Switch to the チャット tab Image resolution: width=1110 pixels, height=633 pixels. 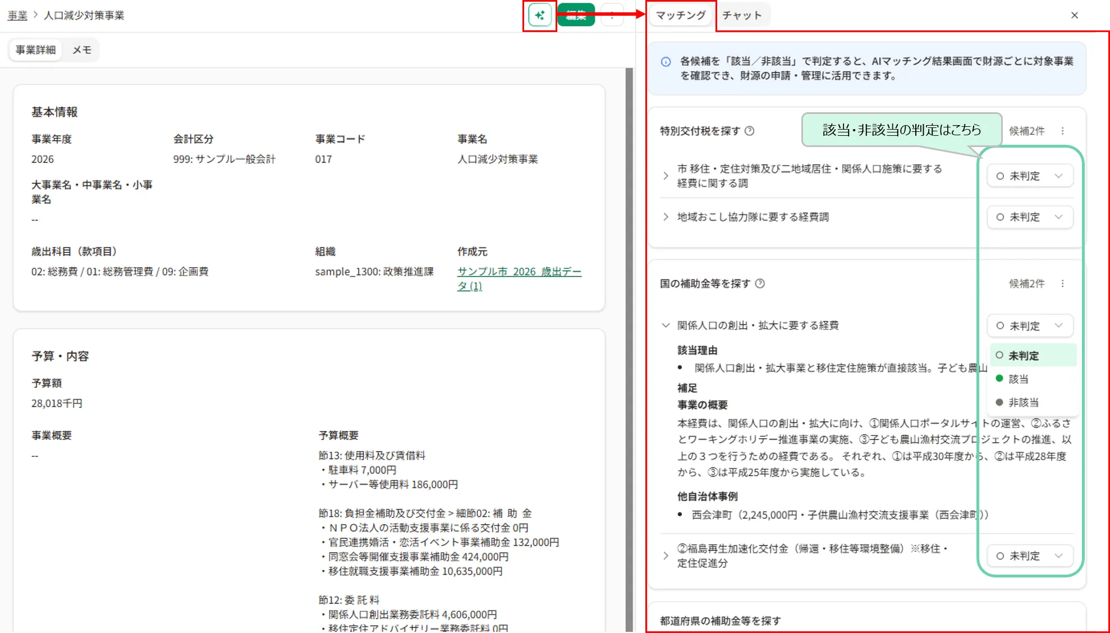(x=742, y=15)
